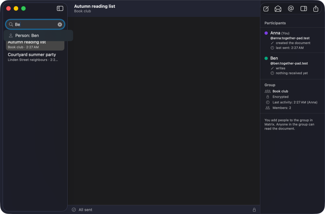Click the 'Book club' group name
The height and width of the screenshot is (214, 325).
280,91
